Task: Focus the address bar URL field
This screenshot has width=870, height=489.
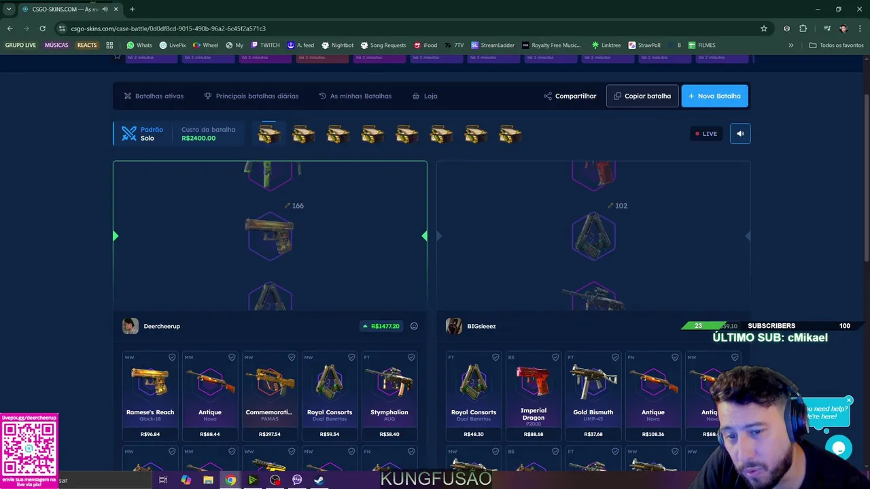Action: (408, 29)
